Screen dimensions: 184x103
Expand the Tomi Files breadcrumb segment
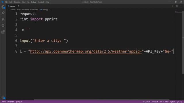point(34,10)
